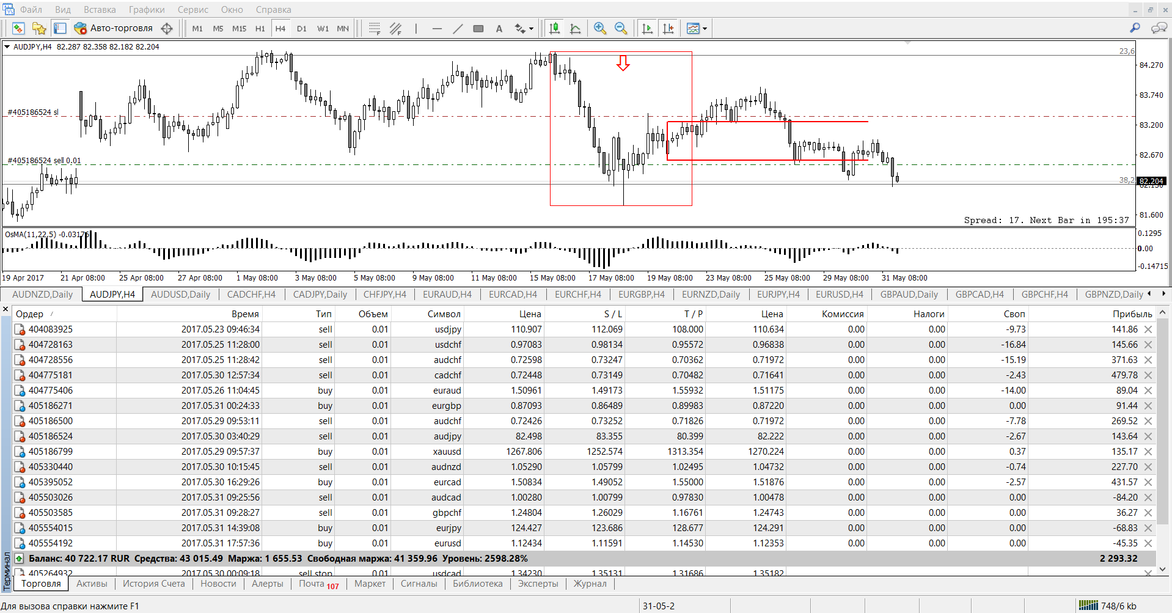Switch to M15 timeframe
The width and height of the screenshot is (1172, 613).
tap(240, 29)
